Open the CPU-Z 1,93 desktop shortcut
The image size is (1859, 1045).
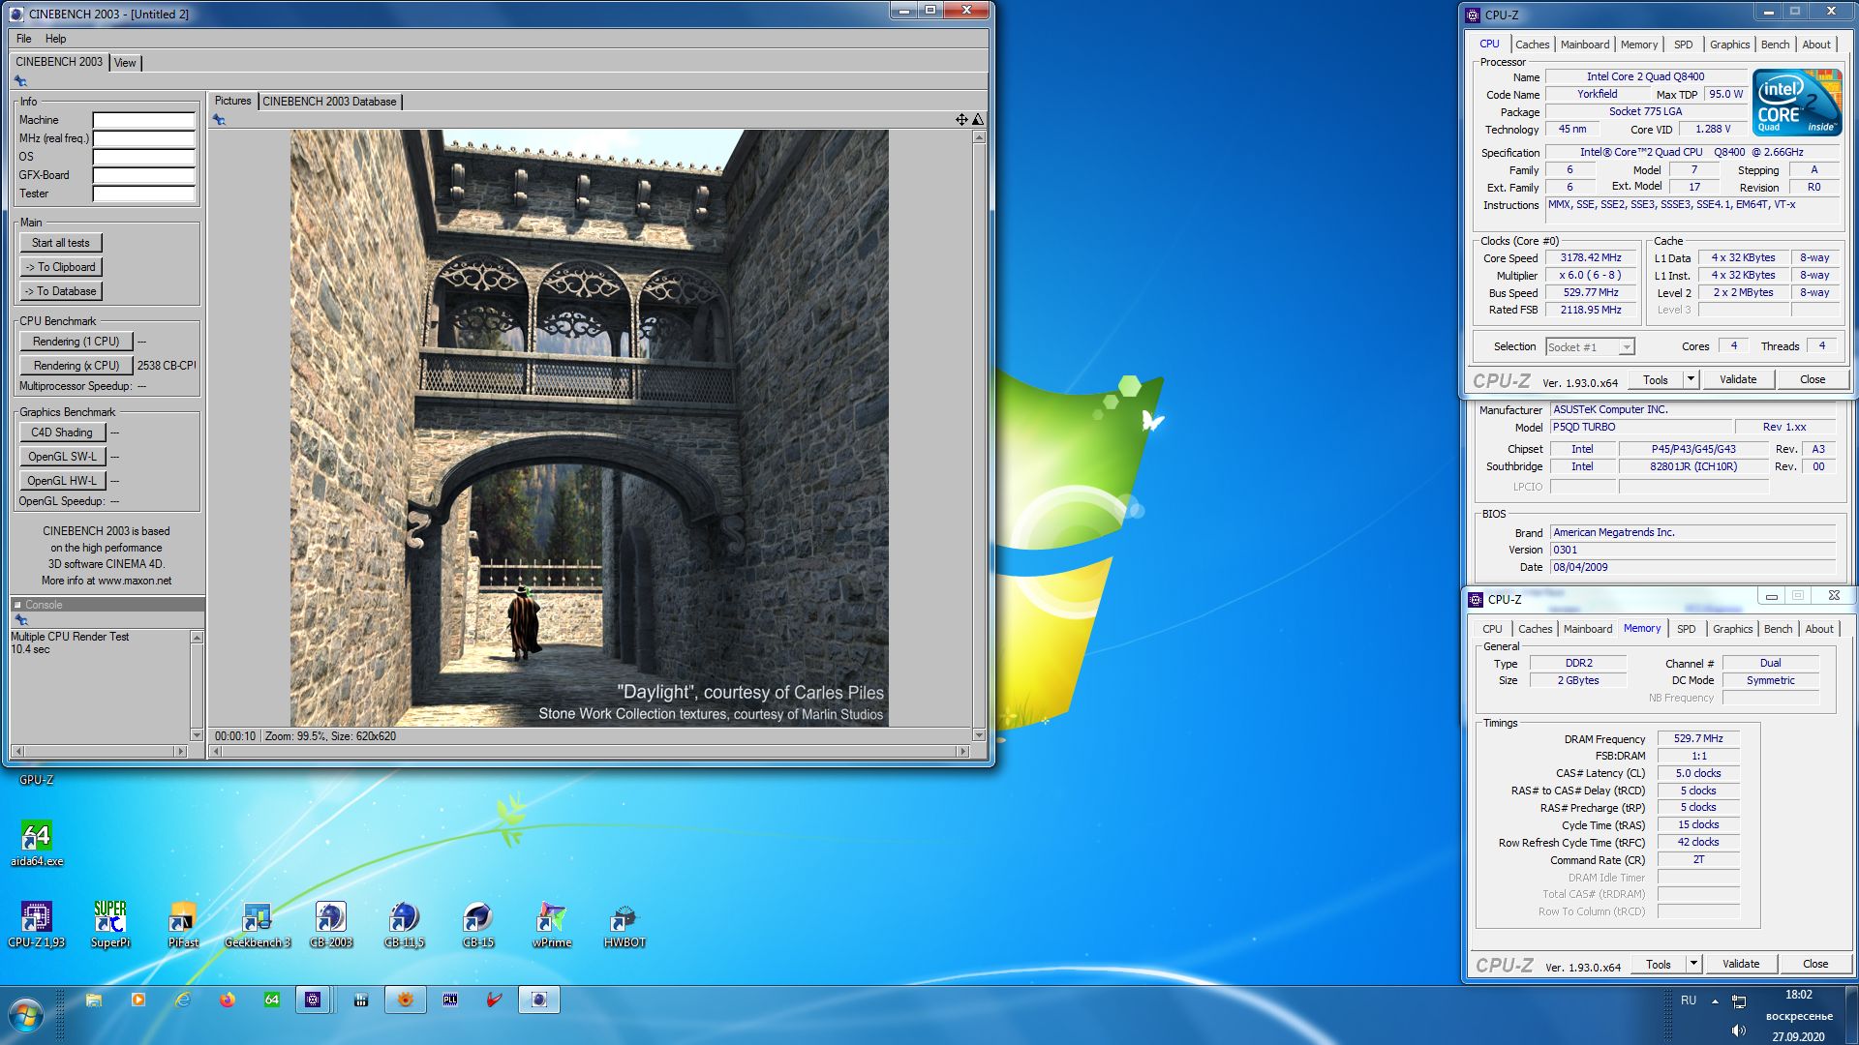(x=37, y=924)
